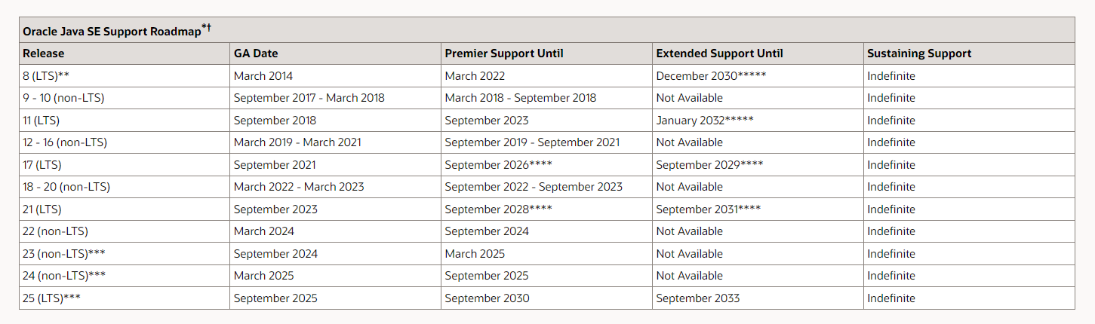The image size is (1095, 324).
Task: Select the September 2026 premier support cell
Action: (498, 165)
